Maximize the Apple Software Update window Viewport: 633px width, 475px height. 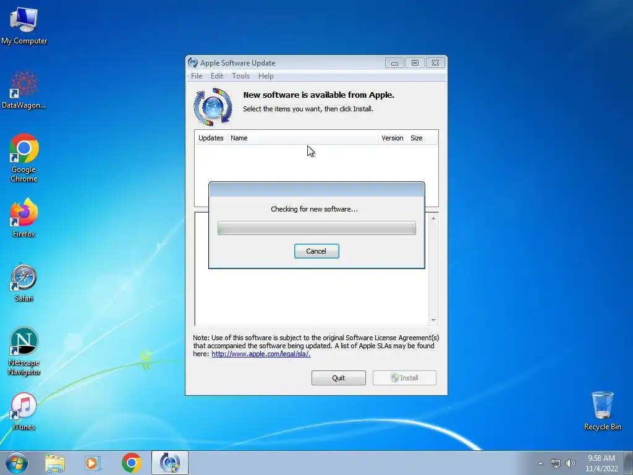point(415,63)
